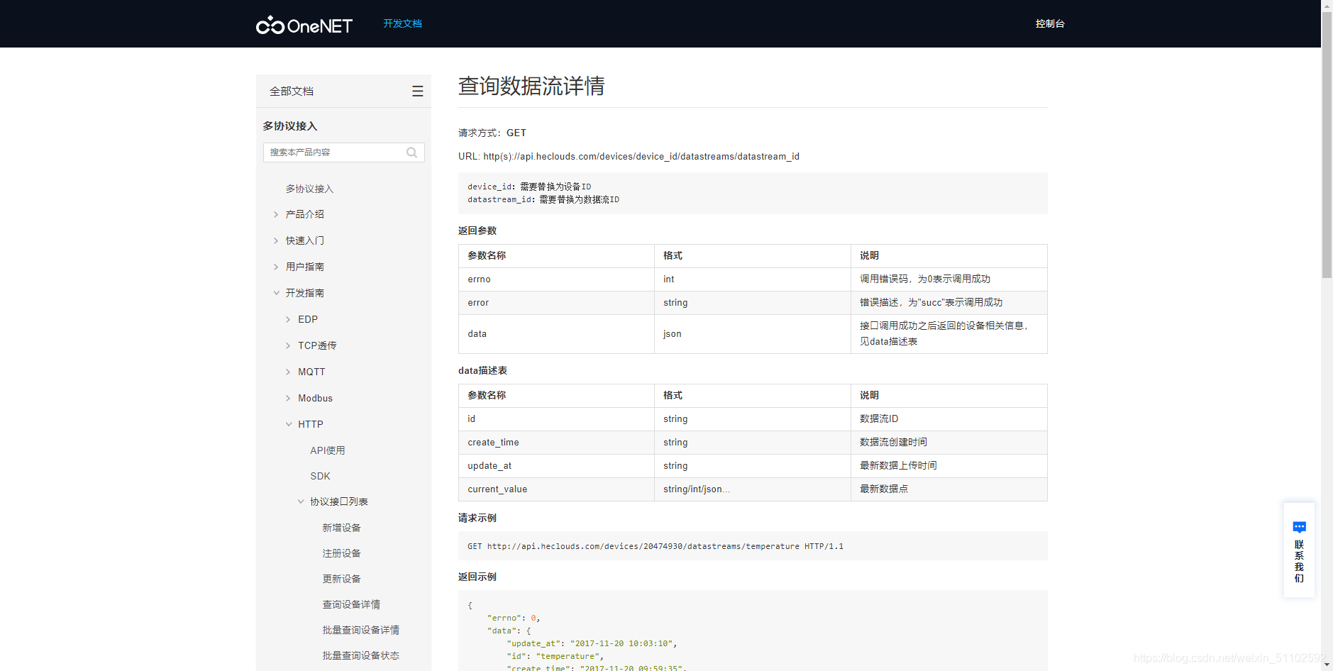
Task: Click the 最新数据上传时间 cell
Action: (949, 466)
